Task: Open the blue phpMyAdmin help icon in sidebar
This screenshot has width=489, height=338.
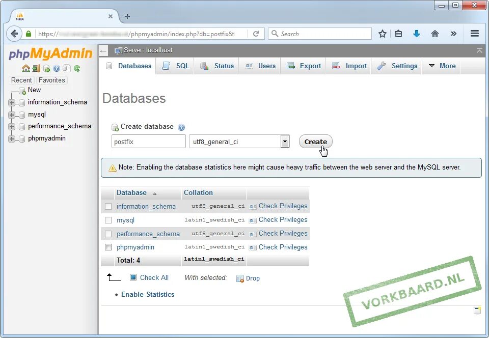Action: tap(57, 68)
